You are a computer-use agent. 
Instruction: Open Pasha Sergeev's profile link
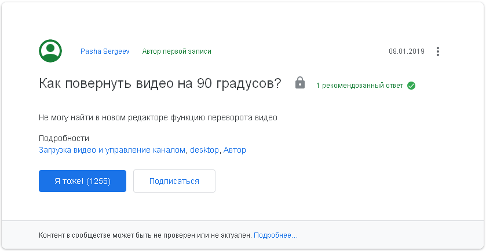pos(104,51)
